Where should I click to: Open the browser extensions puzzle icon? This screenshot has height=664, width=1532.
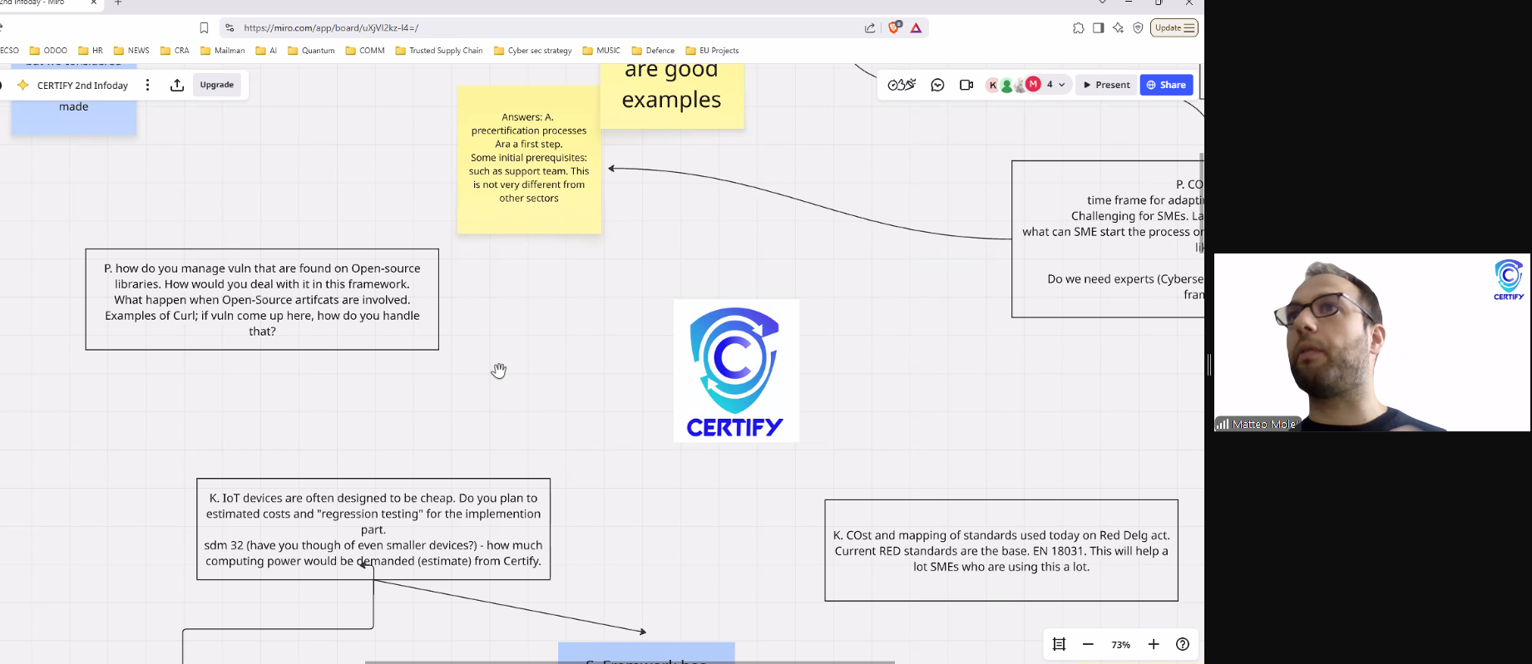(x=1079, y=27)
